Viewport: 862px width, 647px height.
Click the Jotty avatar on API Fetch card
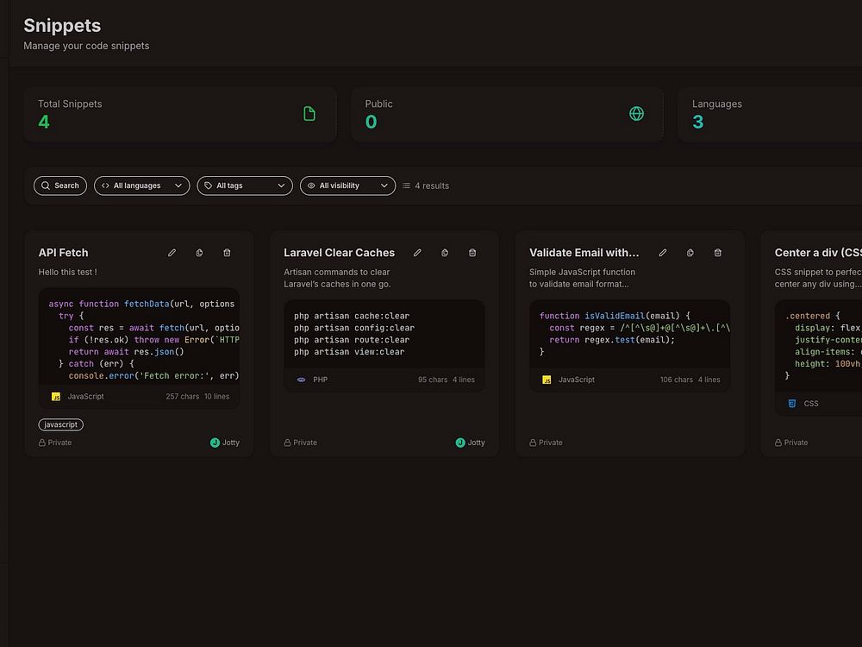click(x=215, y=443)
